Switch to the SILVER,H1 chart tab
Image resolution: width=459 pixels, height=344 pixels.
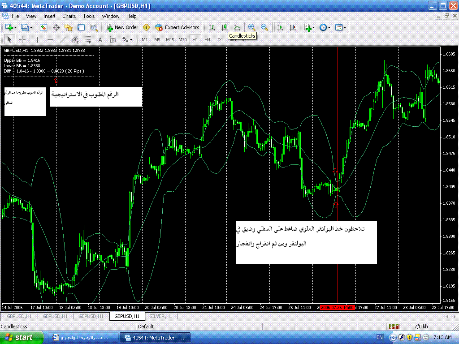pos(161,316)
